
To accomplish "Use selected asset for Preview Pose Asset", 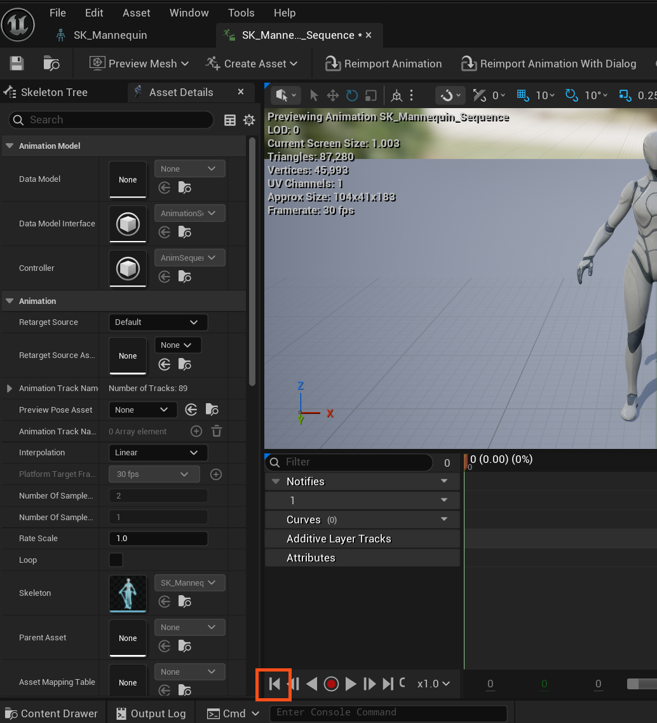I will click(x=191, y=410).
